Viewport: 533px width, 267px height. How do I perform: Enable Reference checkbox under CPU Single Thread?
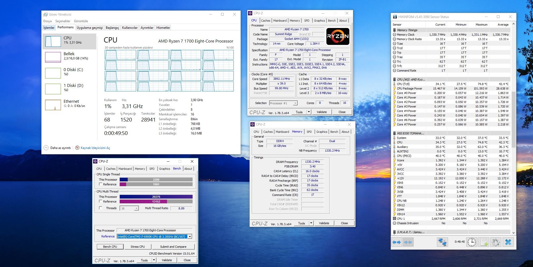point(101,184)
